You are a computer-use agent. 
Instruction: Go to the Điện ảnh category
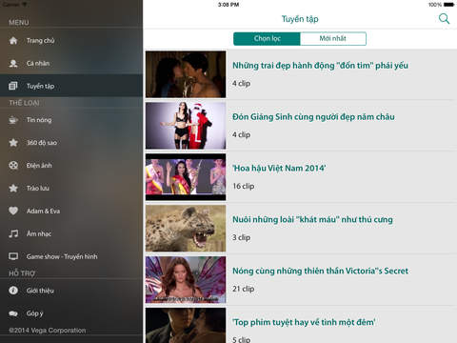pos(71,165)
